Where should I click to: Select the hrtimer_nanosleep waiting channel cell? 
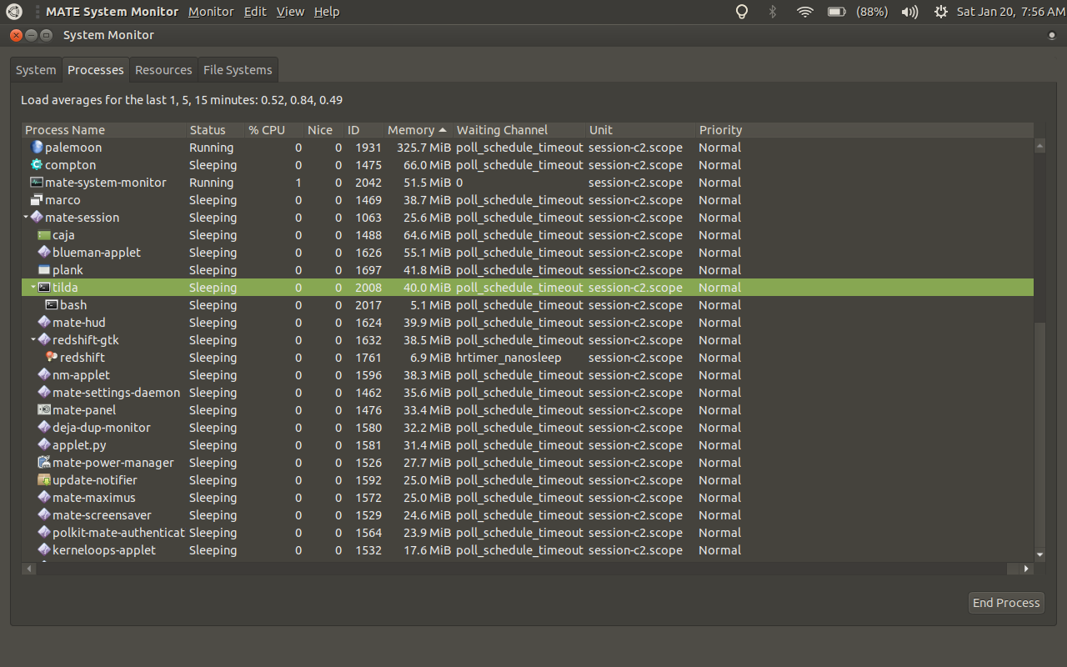coord(508,358)
